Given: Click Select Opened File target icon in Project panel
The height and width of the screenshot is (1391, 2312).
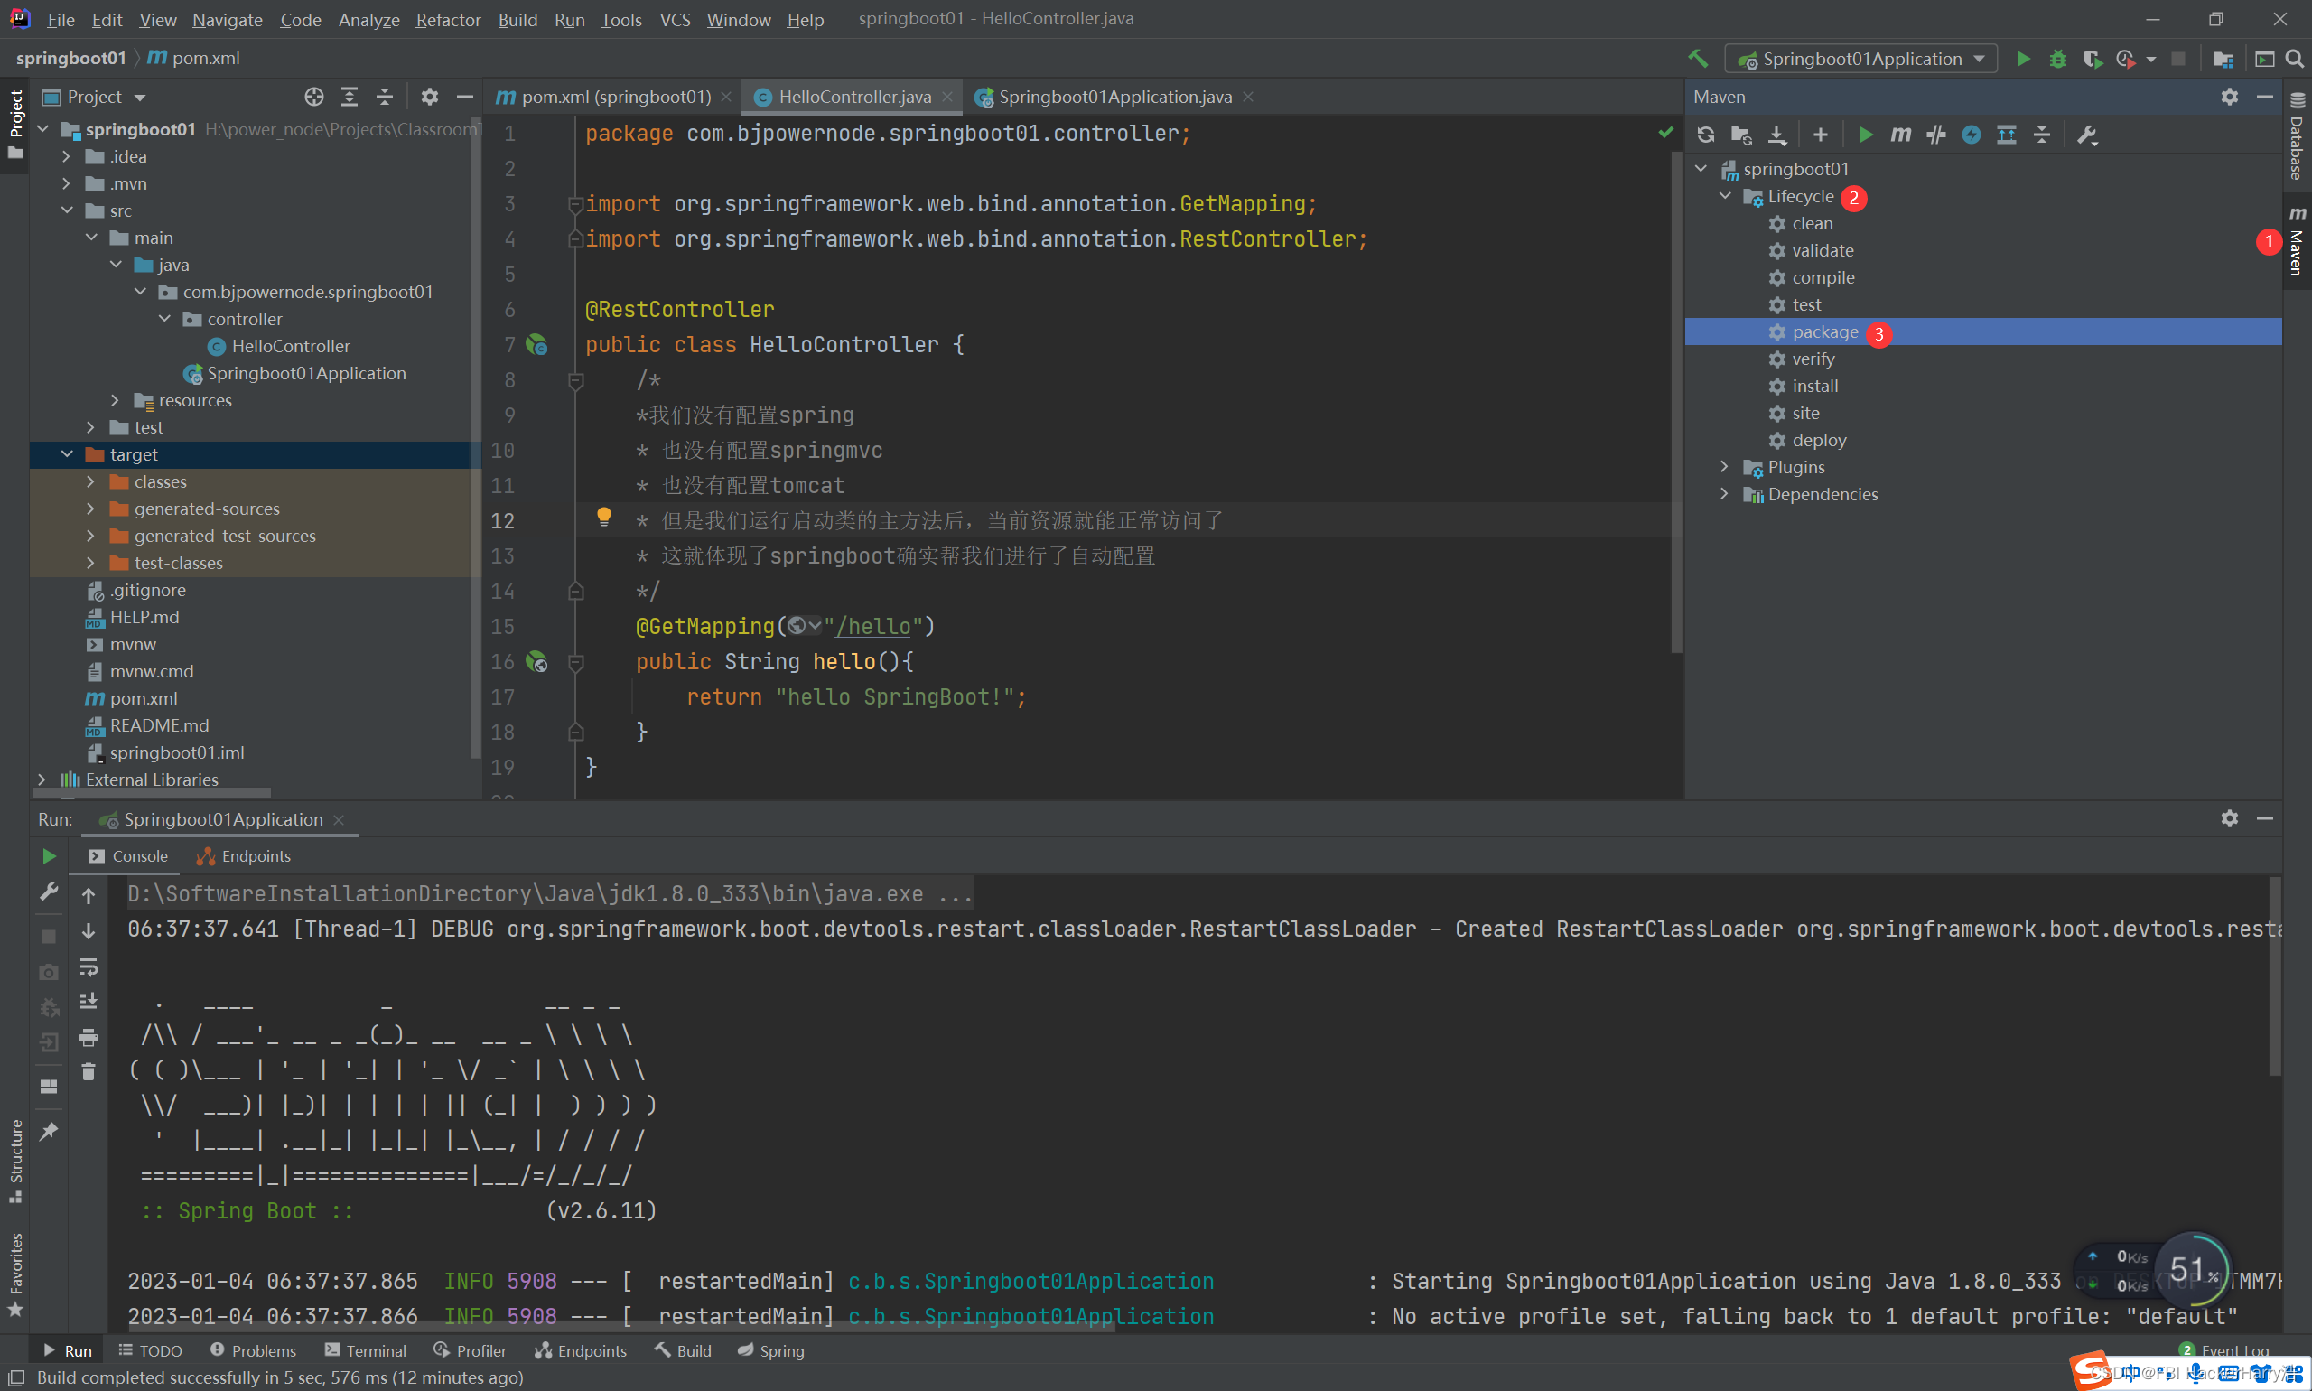Looking at the screenshot, I should point(314,97).
